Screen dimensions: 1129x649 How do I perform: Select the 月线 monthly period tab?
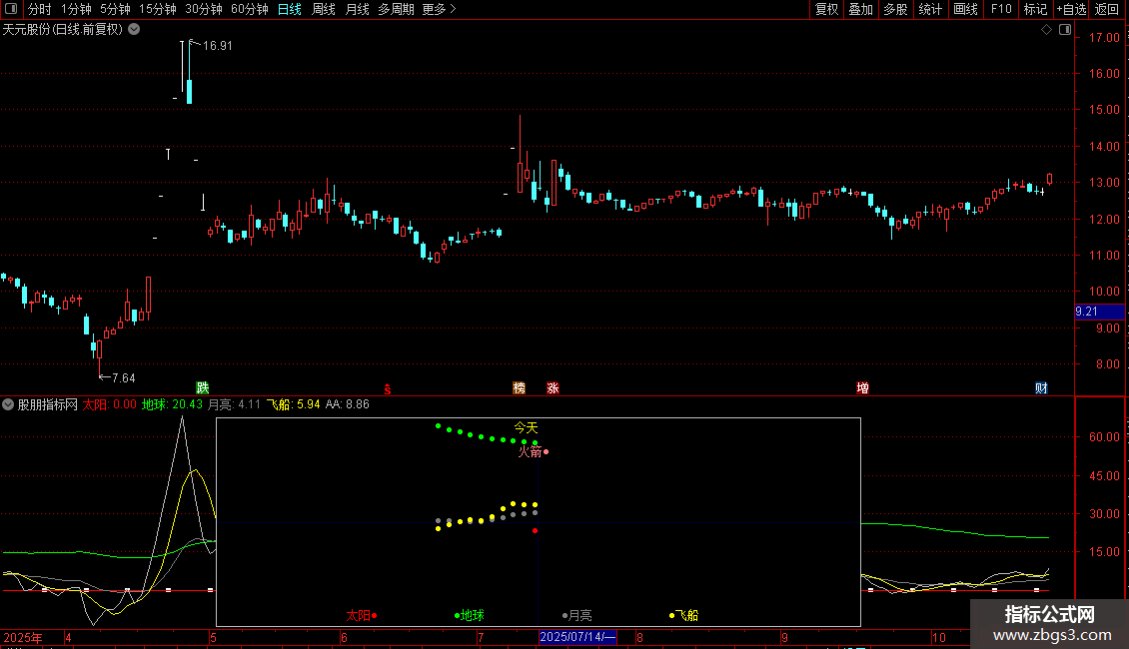click(357, 9)
